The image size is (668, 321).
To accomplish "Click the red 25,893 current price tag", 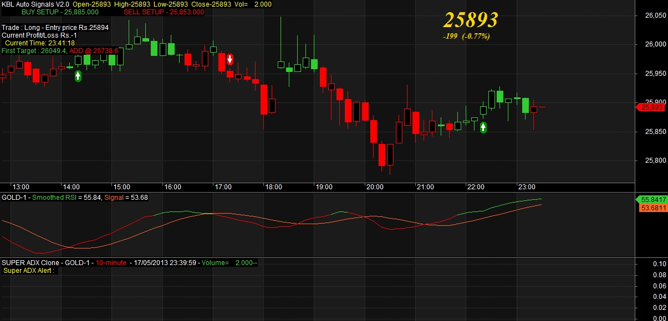I will pyautogui.click(x=651, y=107).
